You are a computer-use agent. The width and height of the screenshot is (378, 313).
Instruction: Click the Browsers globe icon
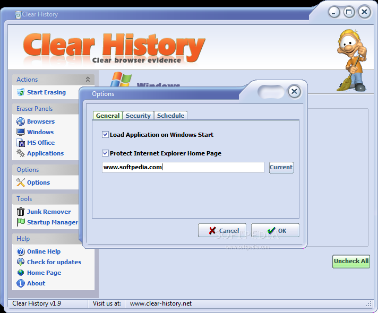pyautogui.click(x=21, y=121)
